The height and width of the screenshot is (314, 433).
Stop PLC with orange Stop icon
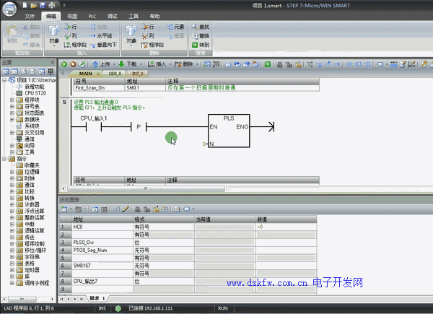pyautogui.click(x=73, y=64)
